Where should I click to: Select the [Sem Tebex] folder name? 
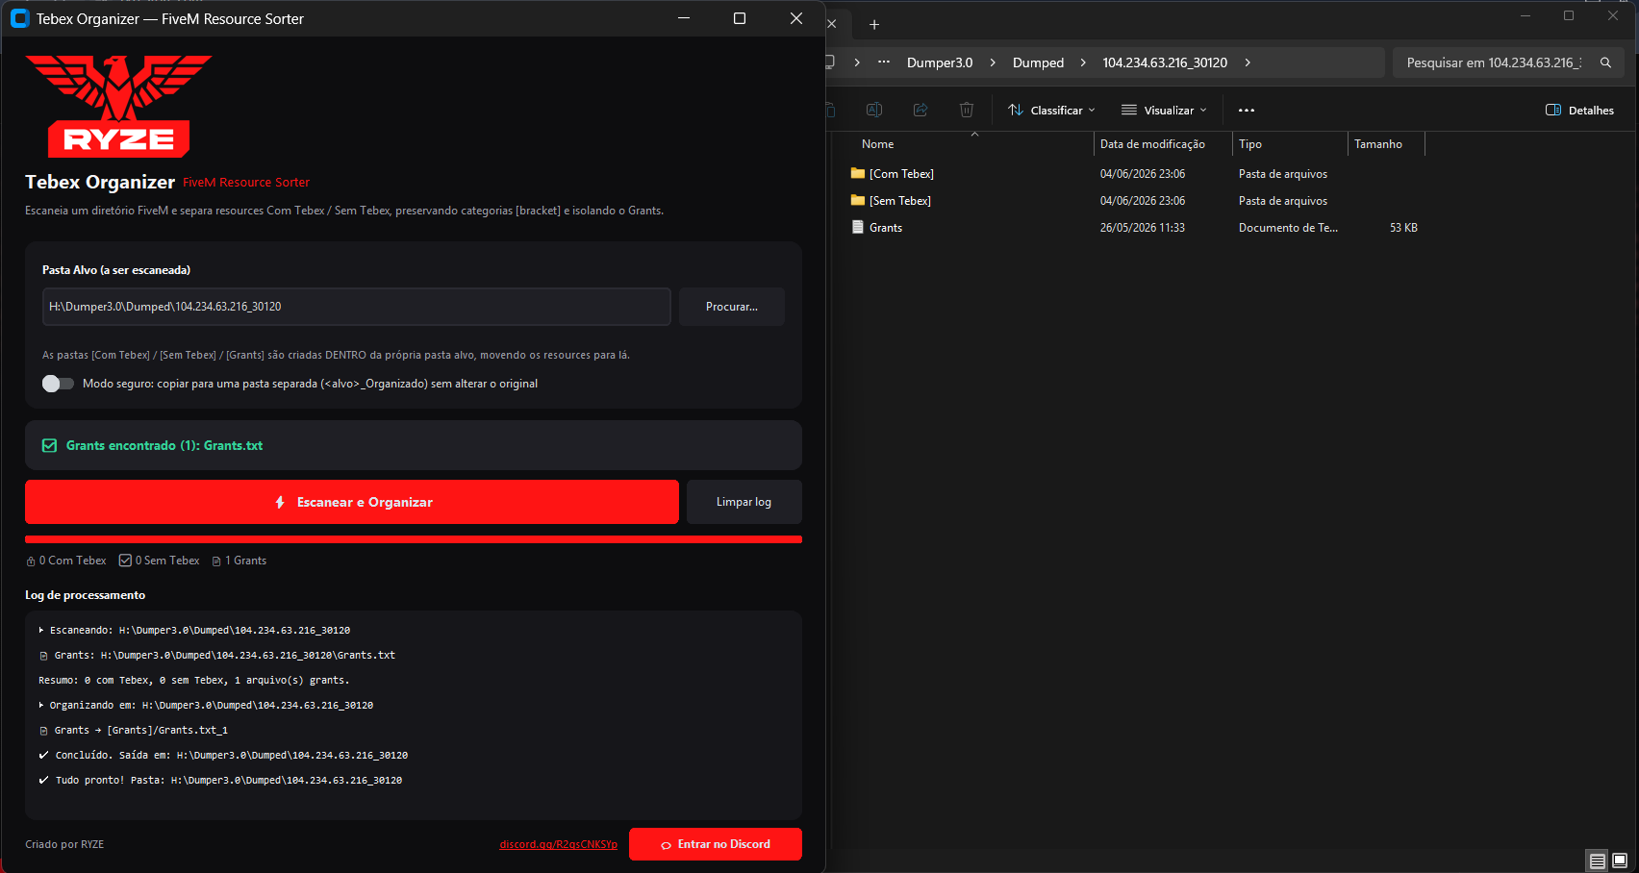pos(900,201)
